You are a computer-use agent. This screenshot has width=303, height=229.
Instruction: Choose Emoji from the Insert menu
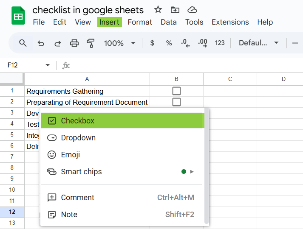pos(123,155)
